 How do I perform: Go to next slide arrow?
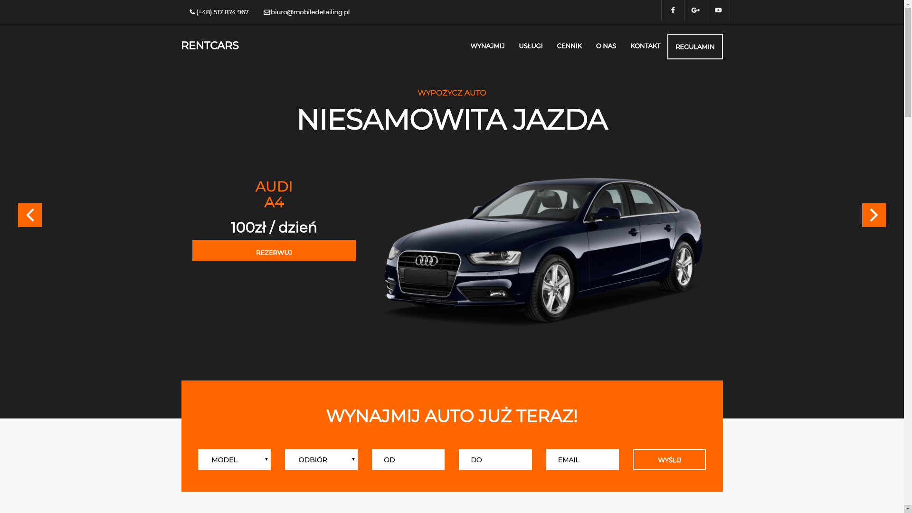[x=874, y=215]
